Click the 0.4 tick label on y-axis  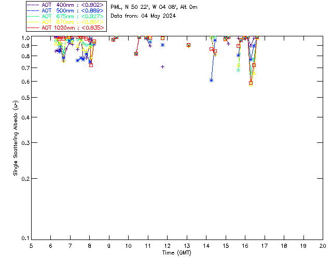click(25, 117)
